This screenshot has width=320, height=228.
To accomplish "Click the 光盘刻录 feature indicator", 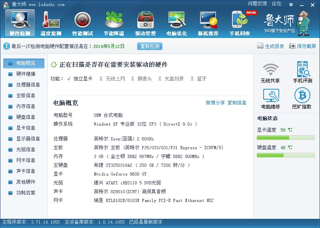I will coord(171,78).
